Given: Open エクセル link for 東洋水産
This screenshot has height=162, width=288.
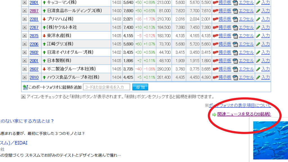Looking at the screenshot, I should (246, 36).
